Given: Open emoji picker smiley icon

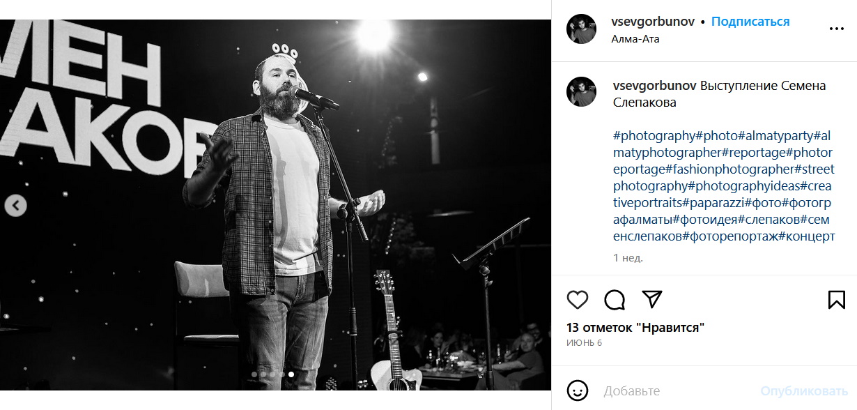Looking at the screenshot, I should click(x=578, y=390).
